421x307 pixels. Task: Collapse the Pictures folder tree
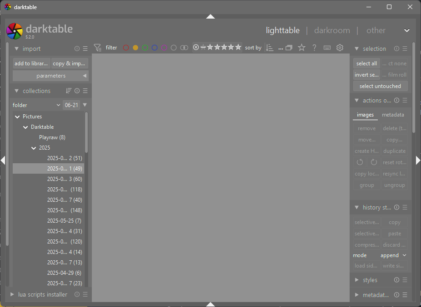[x=17, y=117]
